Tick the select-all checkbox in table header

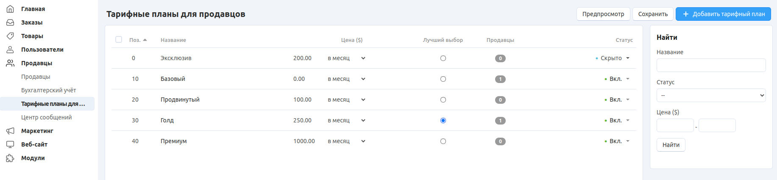(119, 39)
